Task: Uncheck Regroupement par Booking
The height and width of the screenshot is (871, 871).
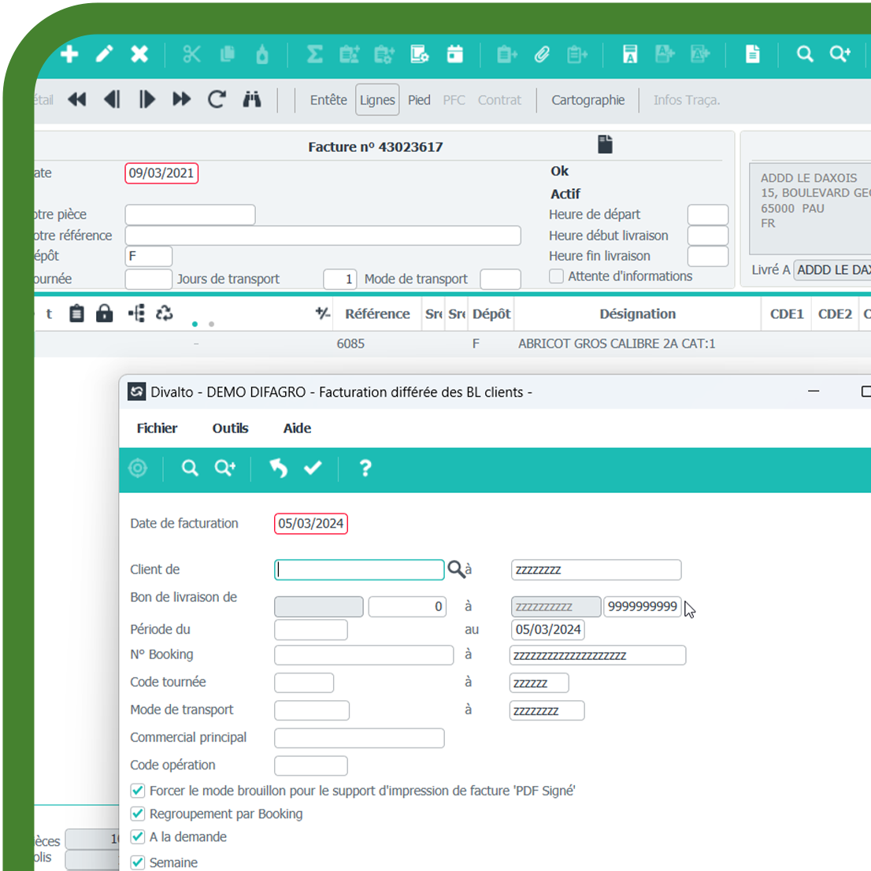Action: 138,814
